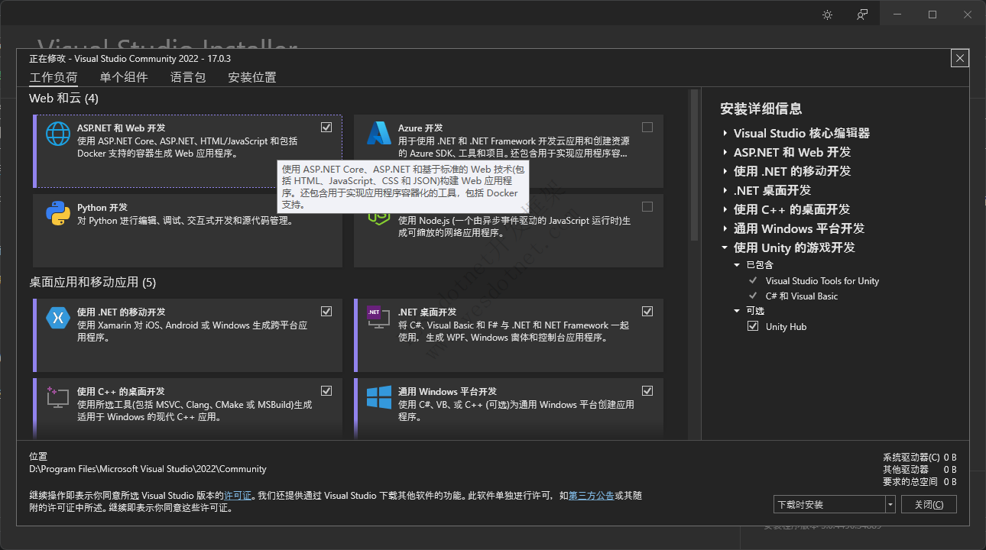
Task: Click the 系统驱动器(C) 0 B entry
Action: [x=920, y=458]
